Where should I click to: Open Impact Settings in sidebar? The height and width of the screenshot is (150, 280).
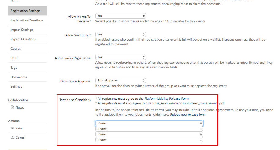[x=28, y=30]
